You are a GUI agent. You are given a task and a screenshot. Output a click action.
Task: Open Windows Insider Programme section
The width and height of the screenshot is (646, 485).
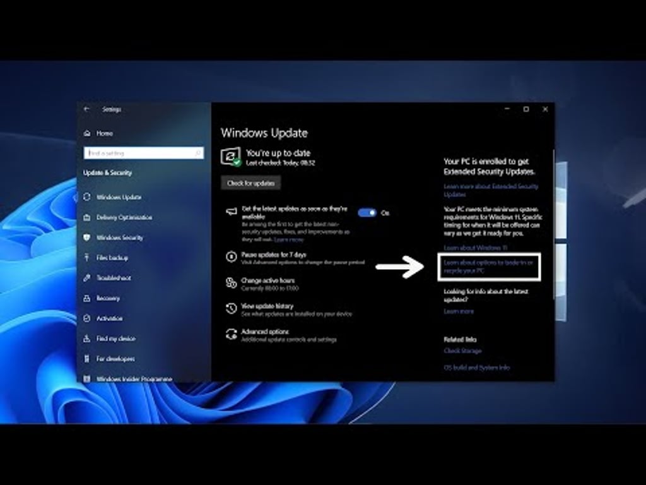tap(134, 379)
